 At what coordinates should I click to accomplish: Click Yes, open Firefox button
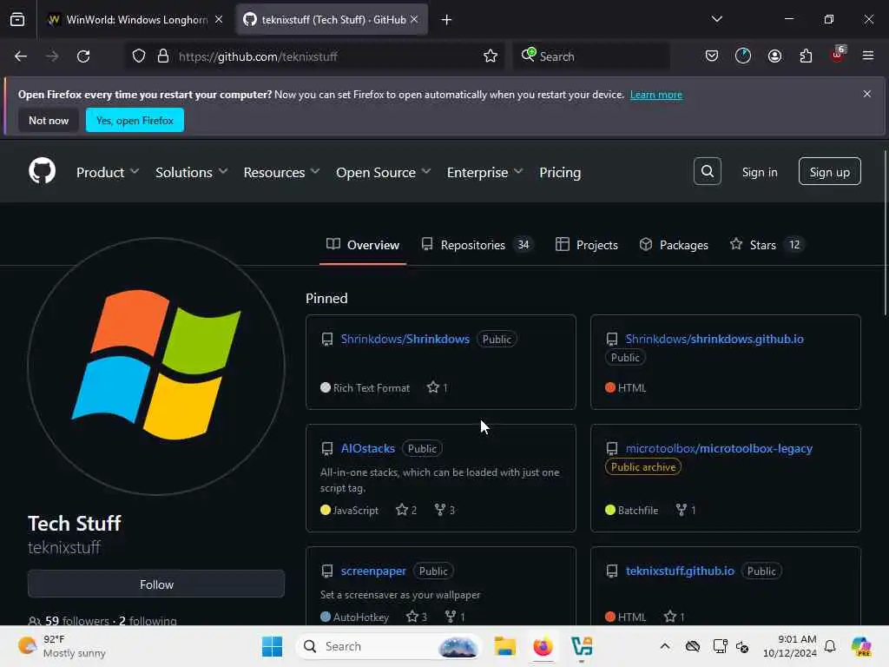(135, 120)
